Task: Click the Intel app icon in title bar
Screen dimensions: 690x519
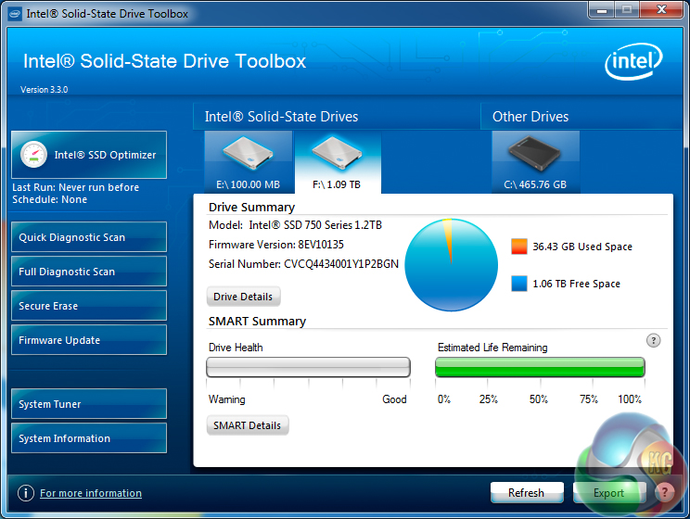Action: 15,14
